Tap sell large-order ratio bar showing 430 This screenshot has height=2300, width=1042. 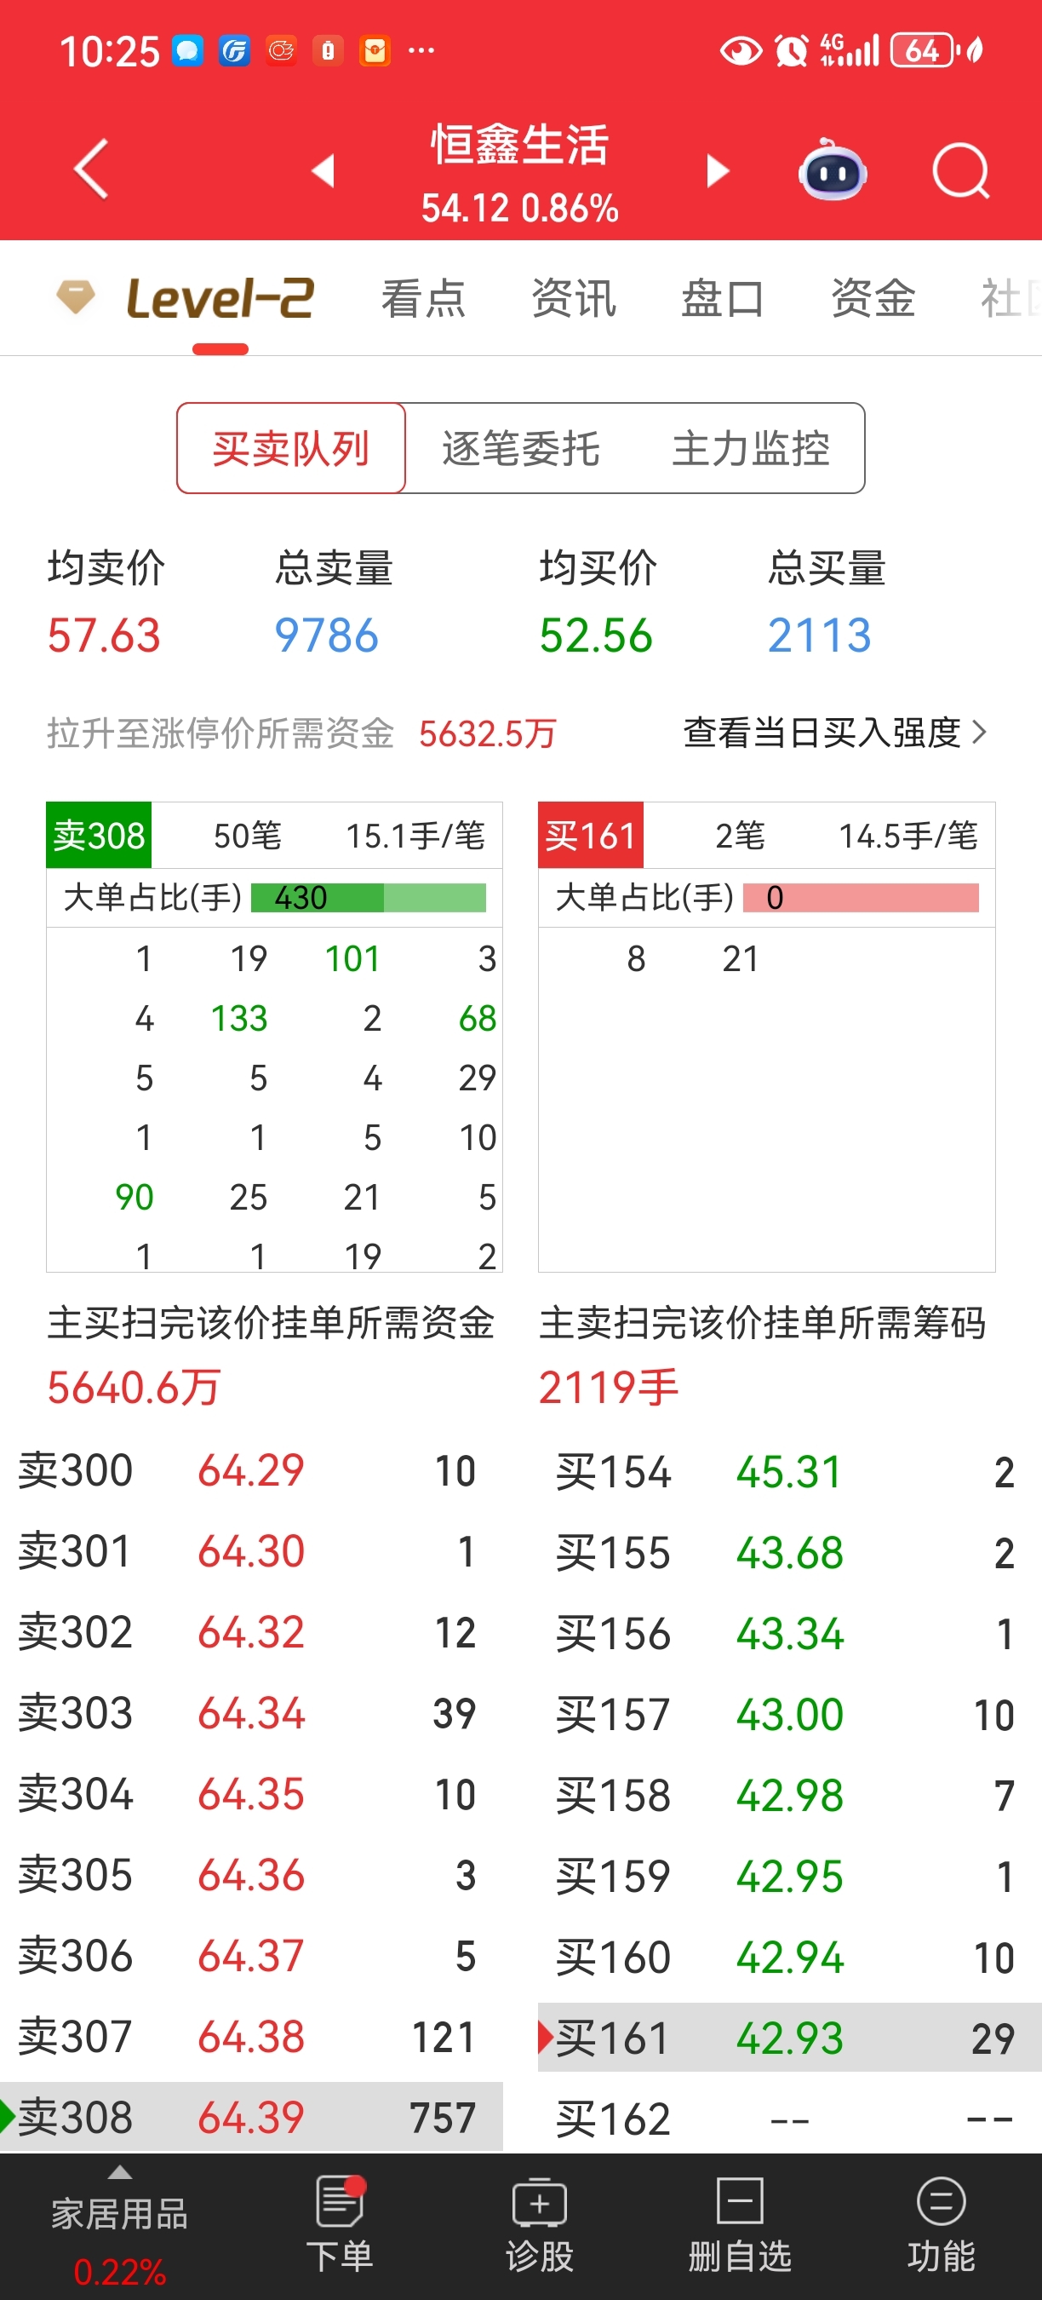pos(369,897)
